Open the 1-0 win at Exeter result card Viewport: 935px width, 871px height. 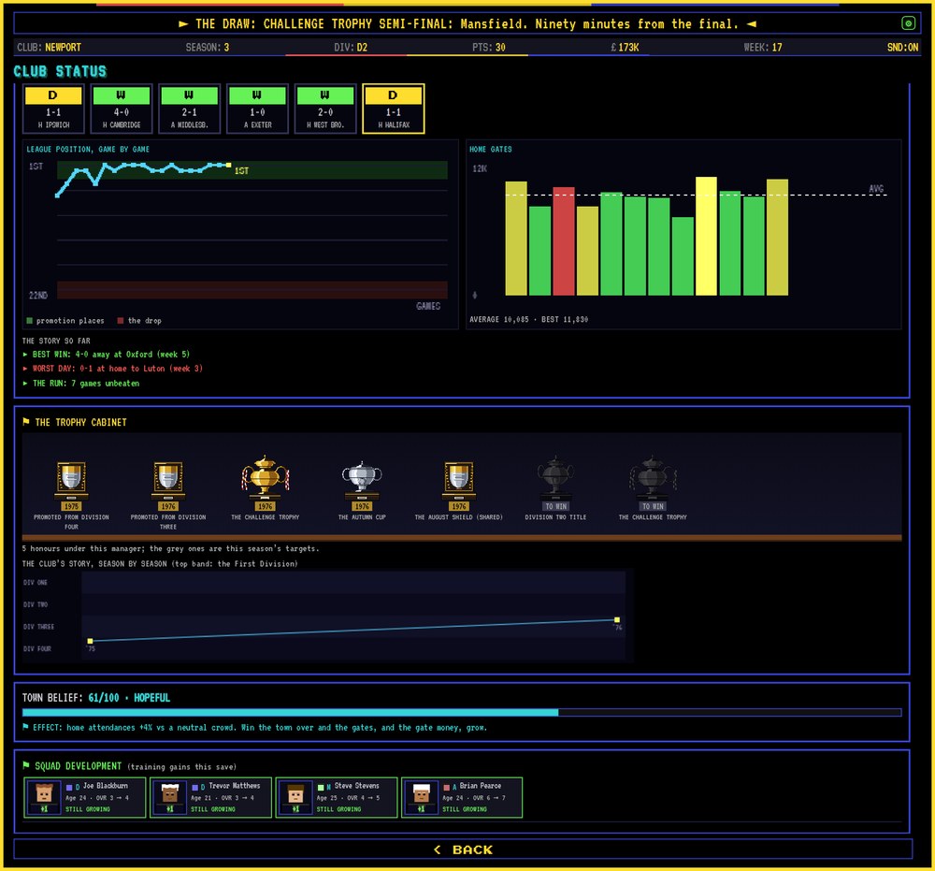click(x=257, y=109)
